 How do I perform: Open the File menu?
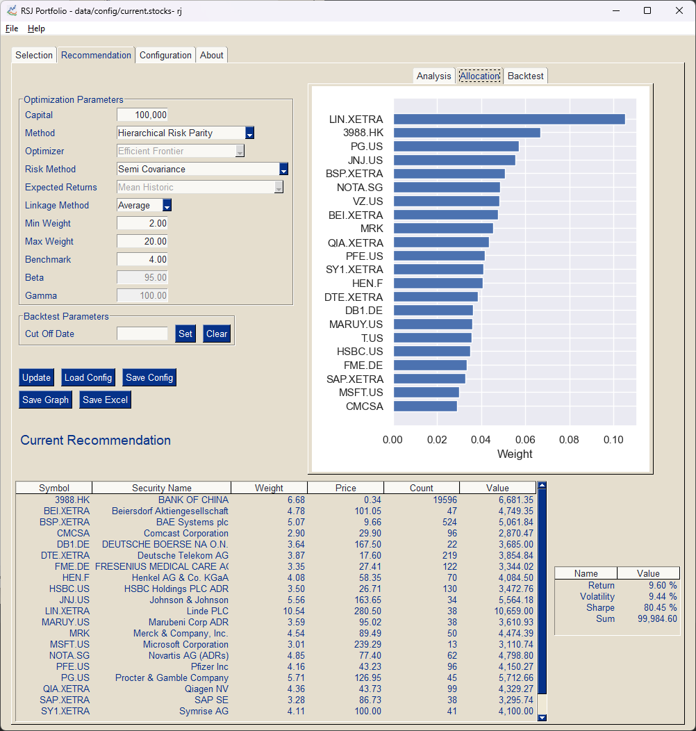[12, 28]
